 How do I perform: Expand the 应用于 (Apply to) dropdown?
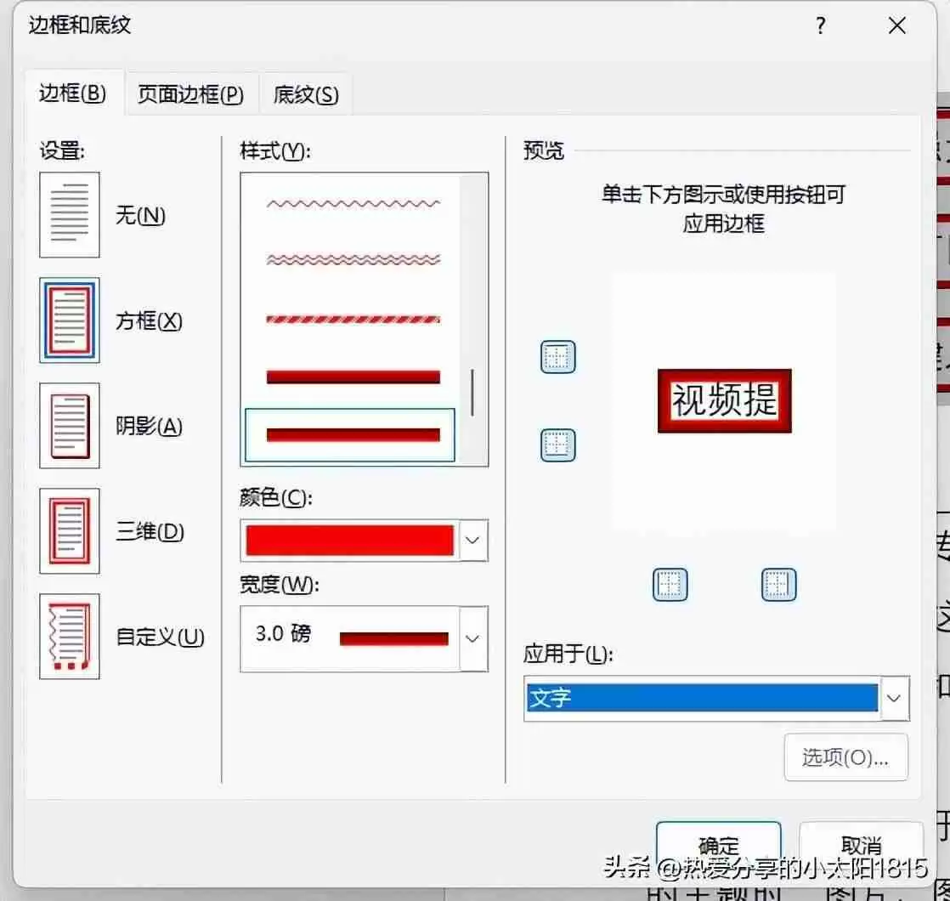(894, 698)
